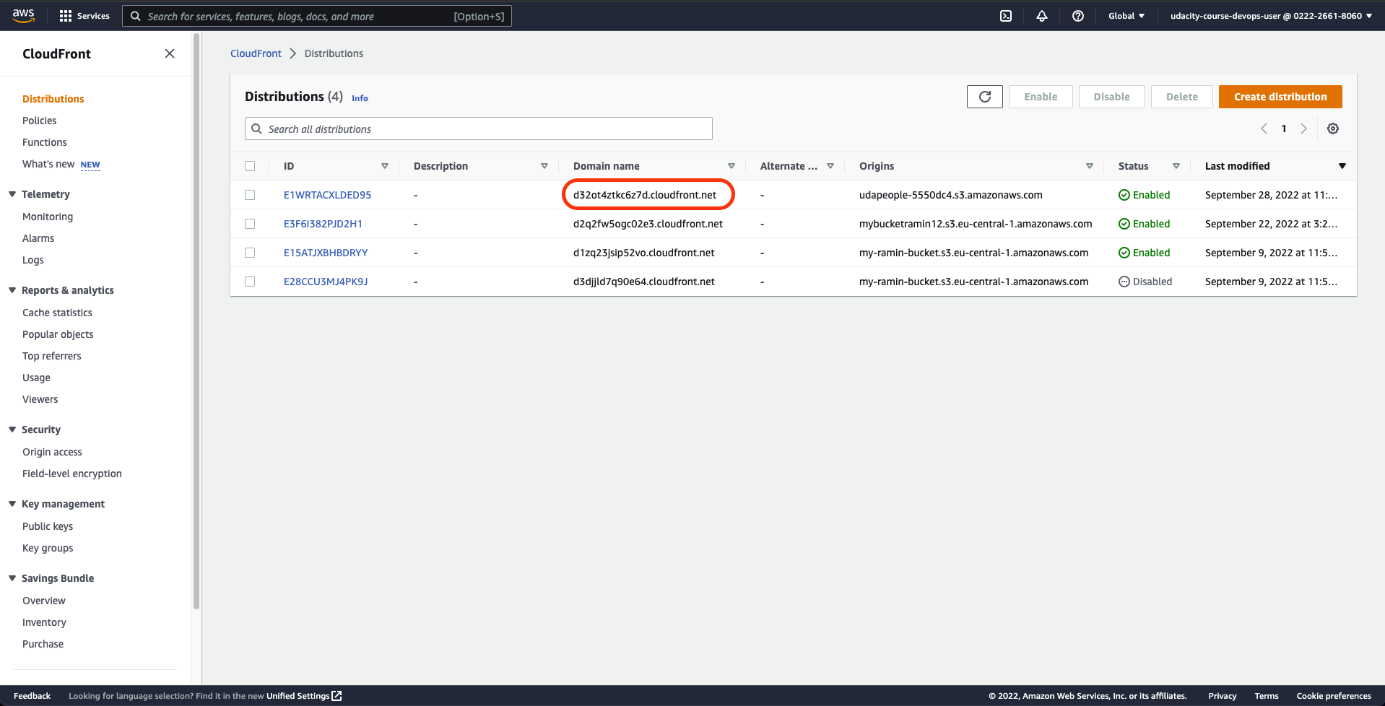Select the E15ATJXBHBDRYY row checkbox
Viewport: 1385px width, 706px height.
[250, 253]
